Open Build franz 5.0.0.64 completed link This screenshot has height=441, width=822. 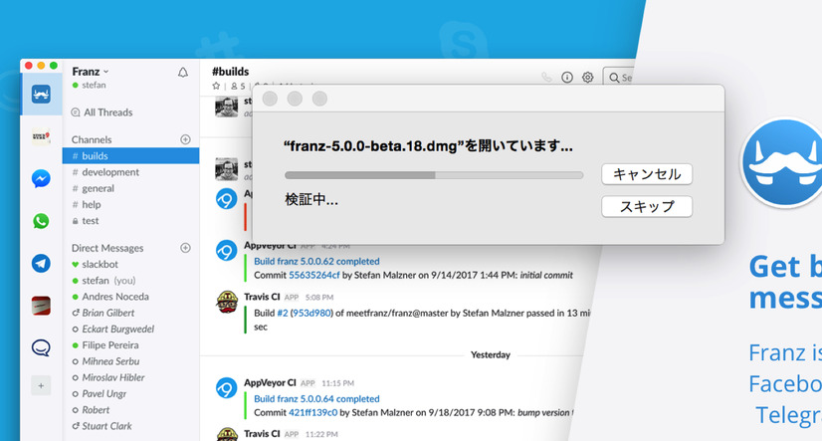coord(316,399)
